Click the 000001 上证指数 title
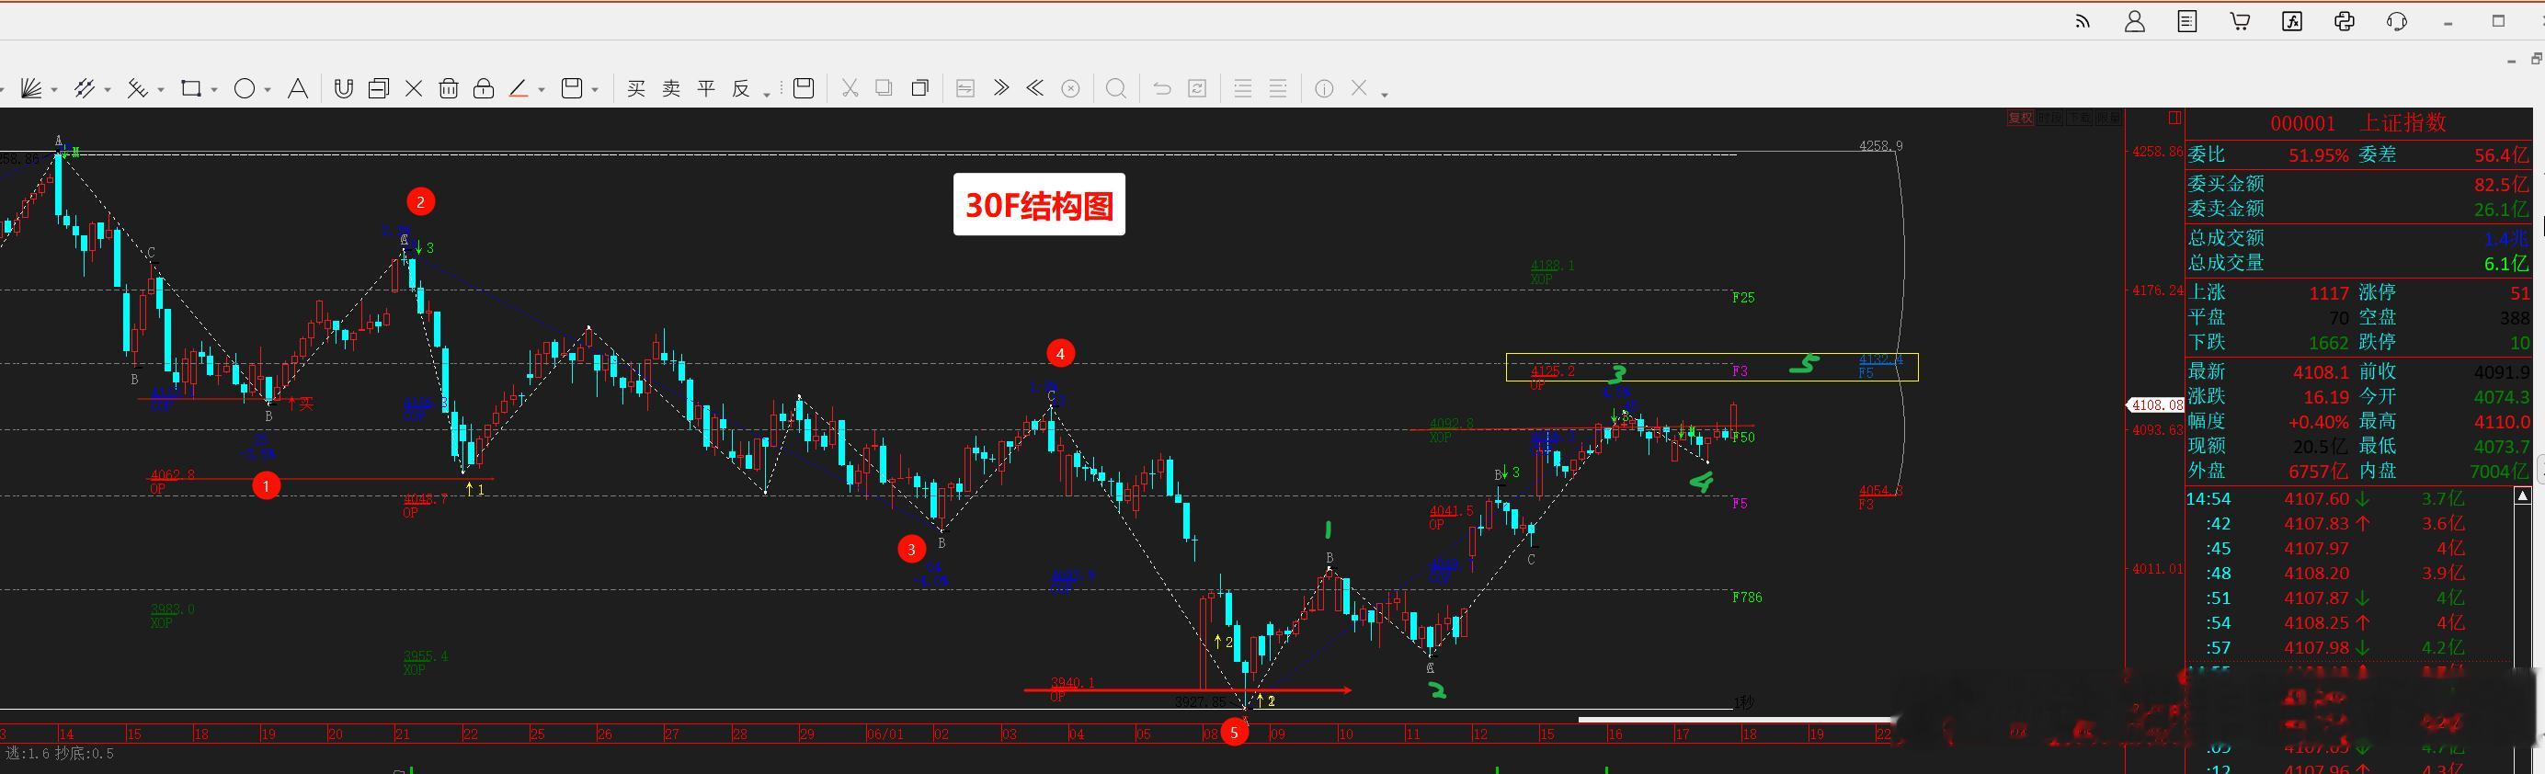Screen dimensions: 2545x774 coord(2358,123)
